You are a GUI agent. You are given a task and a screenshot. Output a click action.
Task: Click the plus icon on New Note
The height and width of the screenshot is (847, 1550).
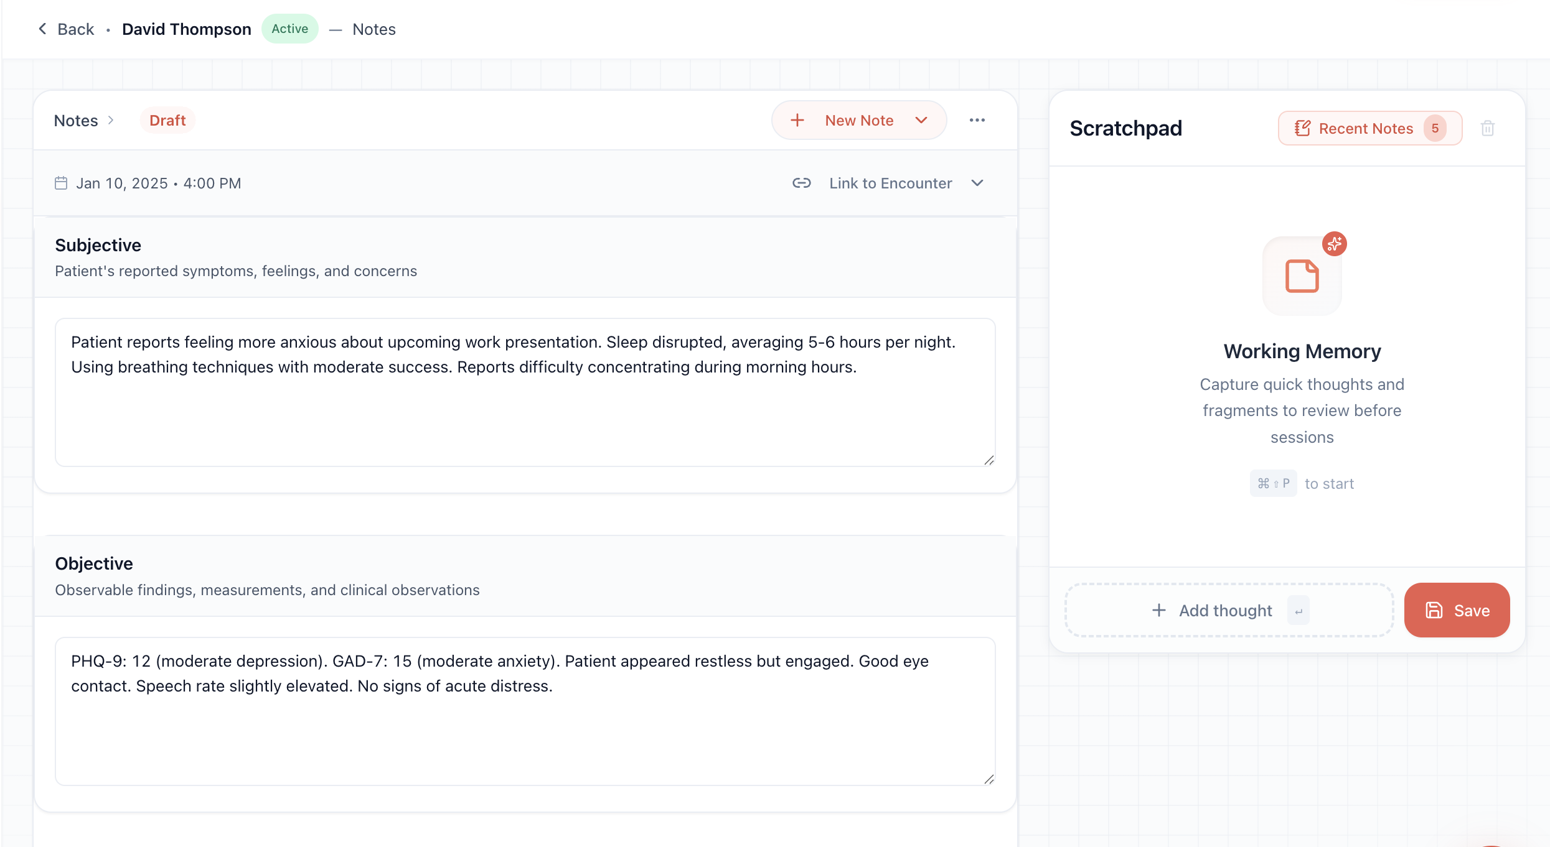(x=797, y=120)
